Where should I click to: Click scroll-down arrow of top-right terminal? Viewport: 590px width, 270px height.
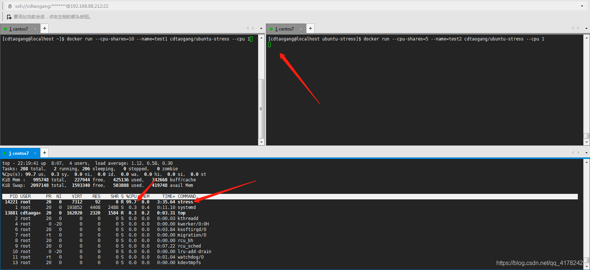point(587,142)
